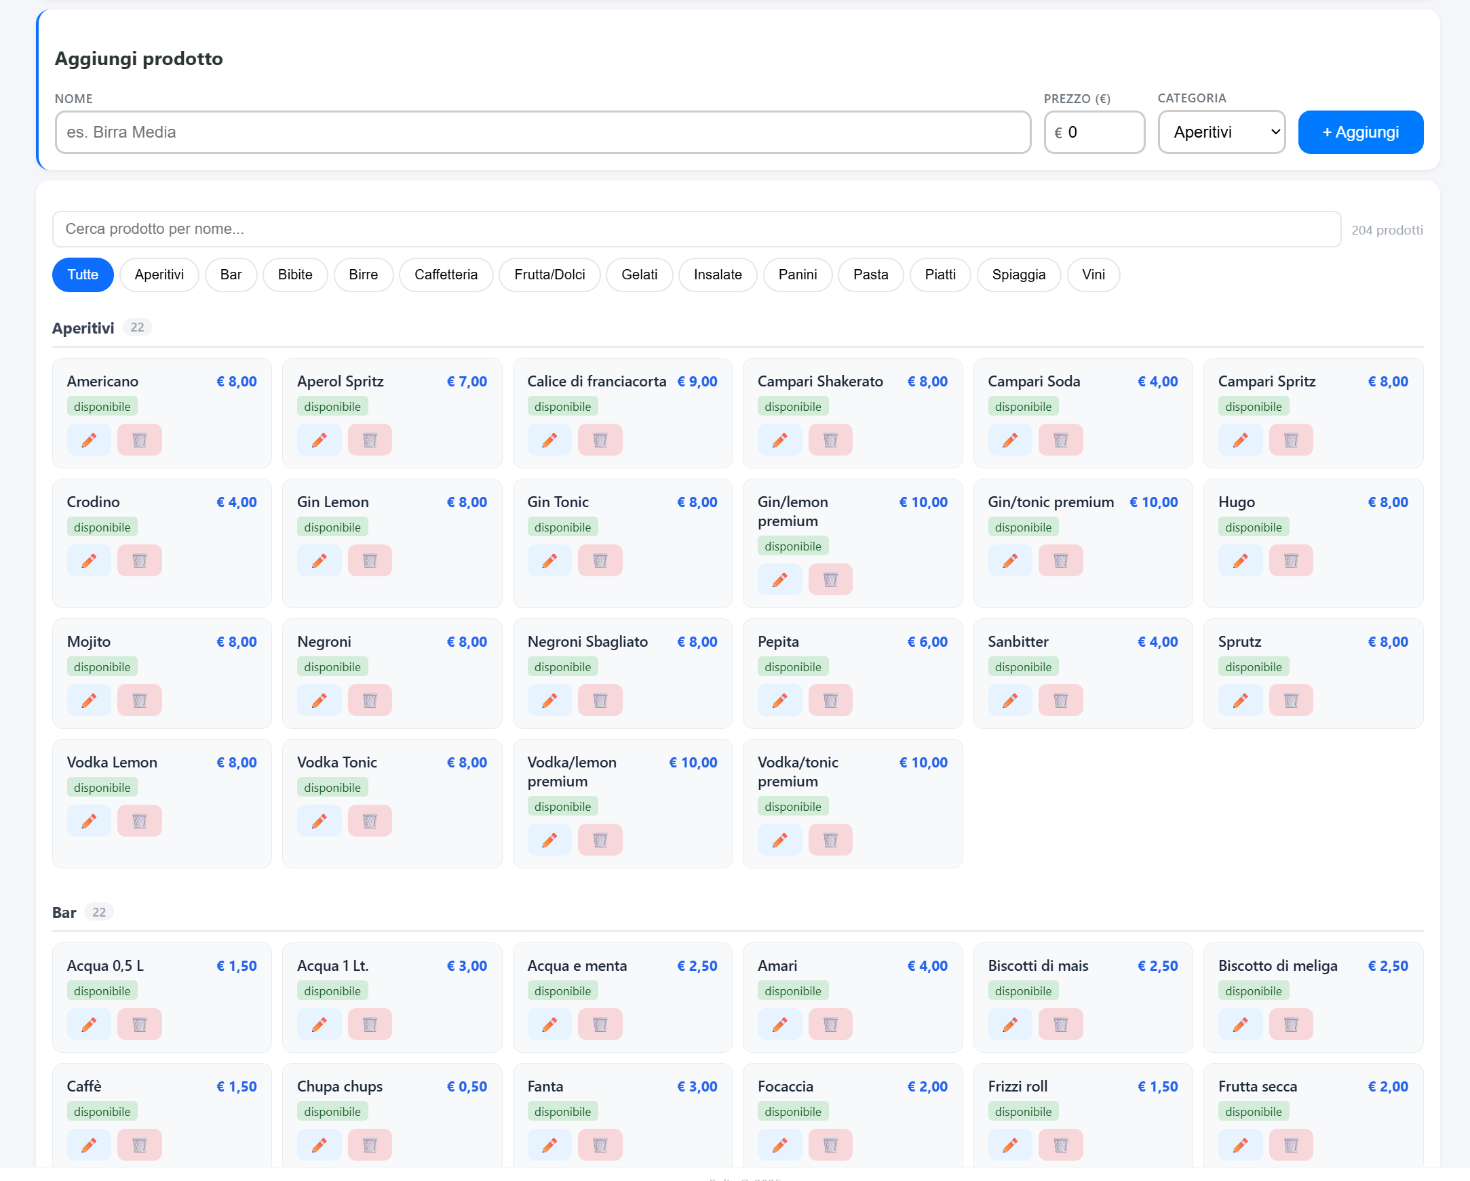Delete Campari Soda with trash icon
1470x1181 pixels.
tap(1061, 439)
